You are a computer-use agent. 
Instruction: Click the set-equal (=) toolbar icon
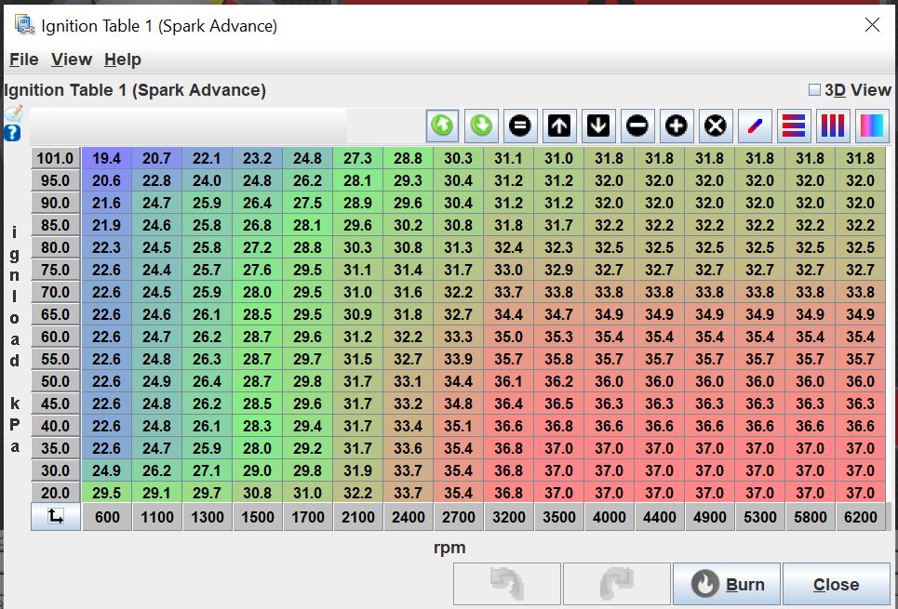520,126
